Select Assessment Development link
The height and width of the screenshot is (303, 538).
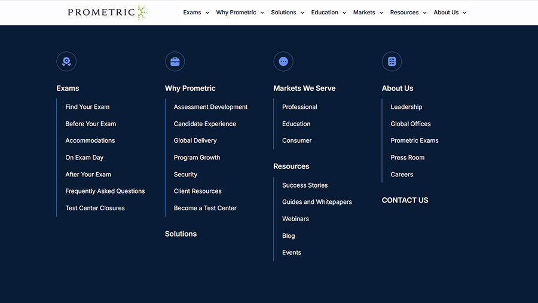(x=210, y=107)
